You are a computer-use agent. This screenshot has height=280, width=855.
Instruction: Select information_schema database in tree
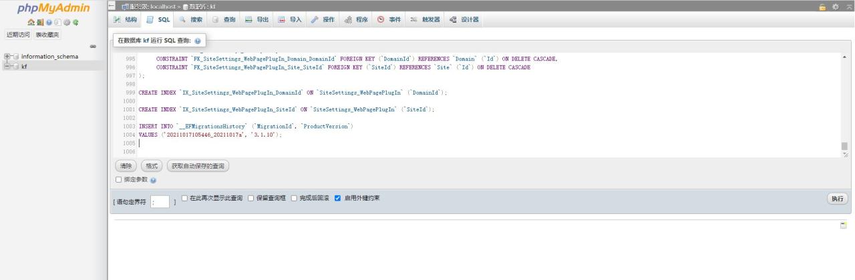49,57
